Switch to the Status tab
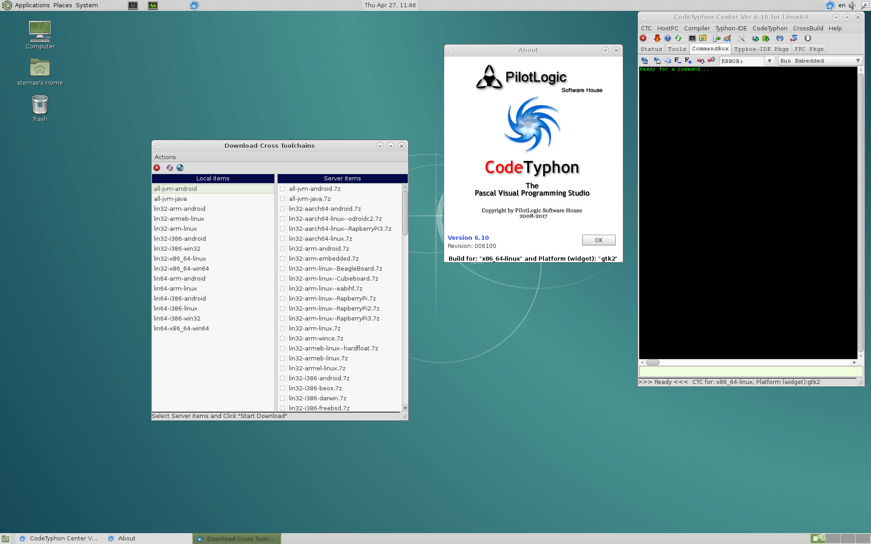Viewport: 871px width, 544px height. point(651,49)
